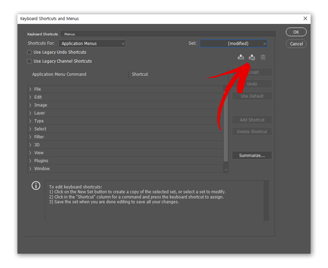Expand the Type menu commands

[x=30, y=121]
